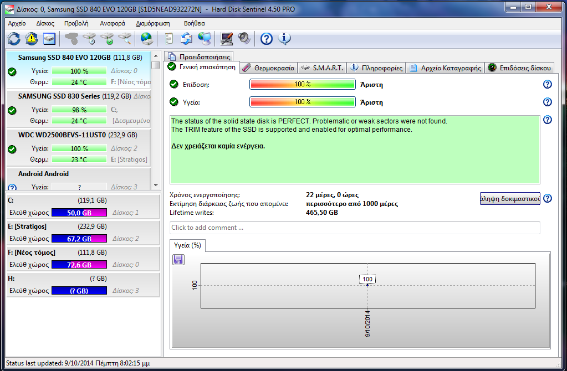Switch to the Προειδοποιήσεις tab
This screenshot has width=567, height=371.
199,56
